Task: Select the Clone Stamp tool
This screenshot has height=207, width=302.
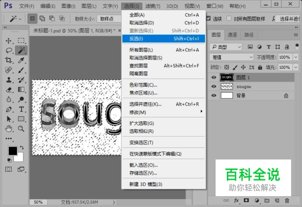Action: click(x=8, y=80)
